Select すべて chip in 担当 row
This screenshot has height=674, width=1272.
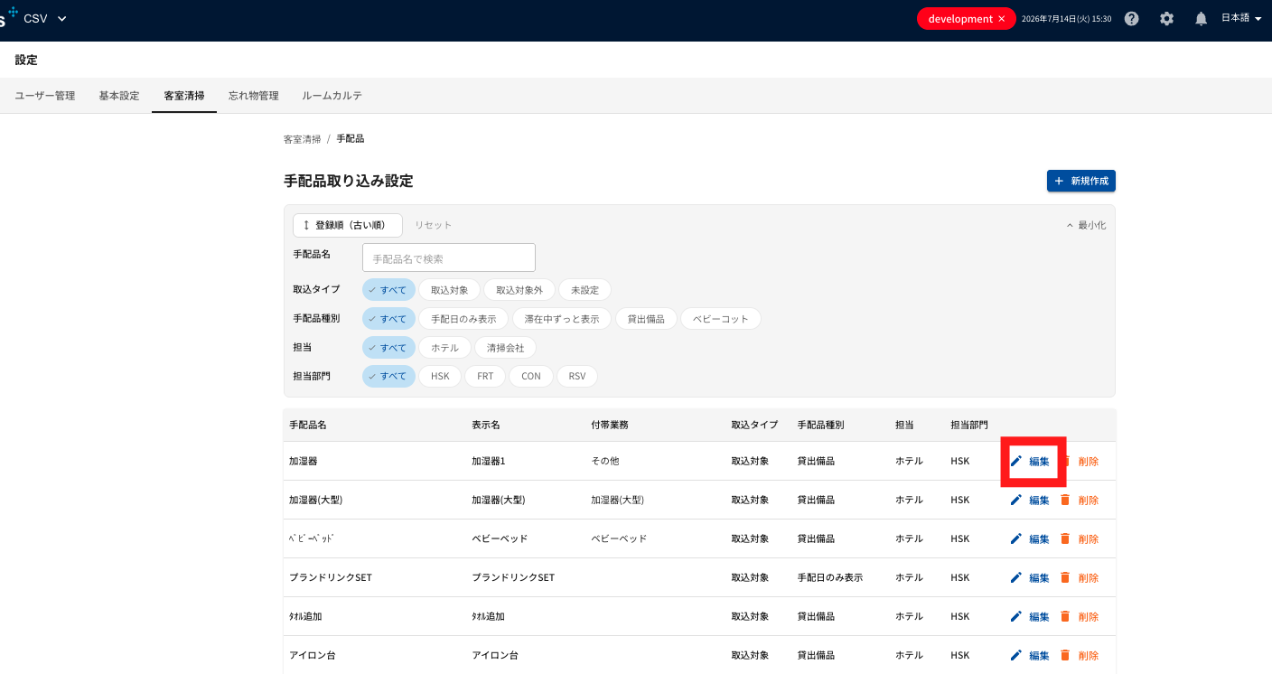coord(388,348)
